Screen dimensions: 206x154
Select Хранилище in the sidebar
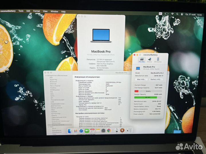point(56,123)
